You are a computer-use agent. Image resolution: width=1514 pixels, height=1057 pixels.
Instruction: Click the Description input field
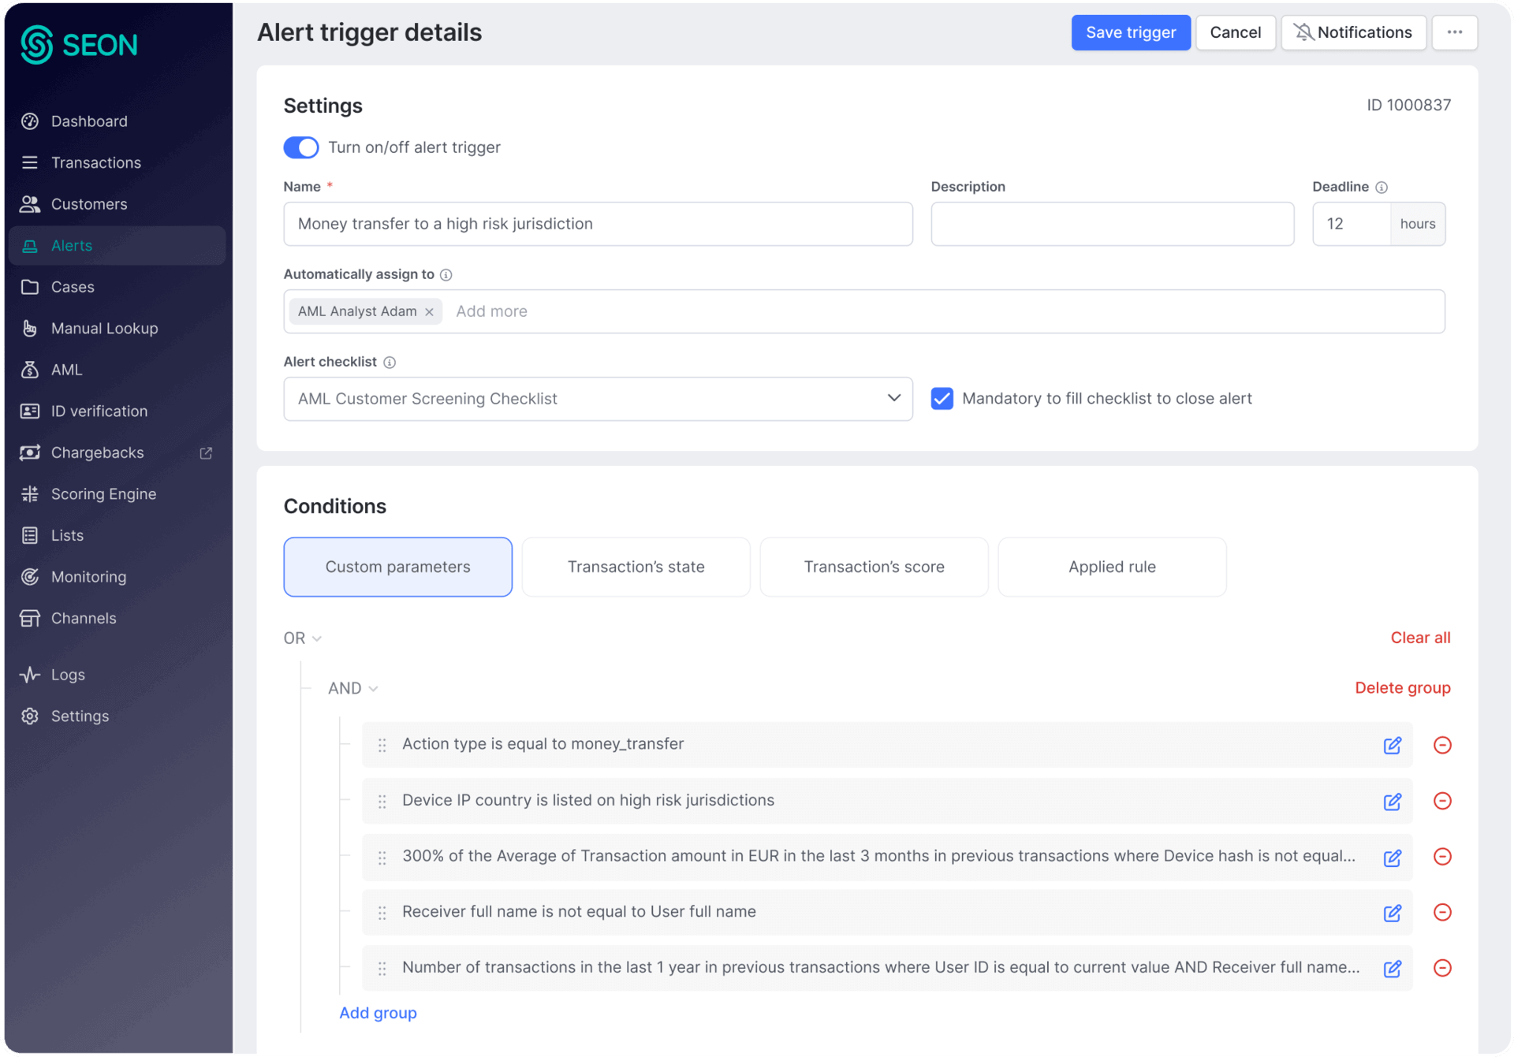1112,224
